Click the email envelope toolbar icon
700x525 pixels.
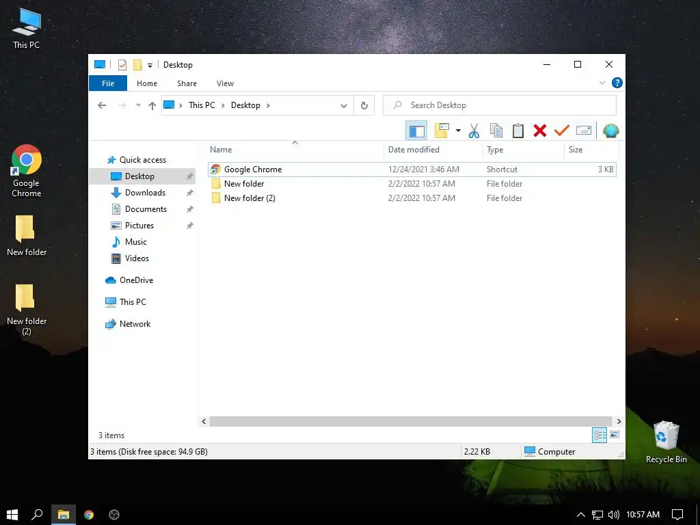584,131
